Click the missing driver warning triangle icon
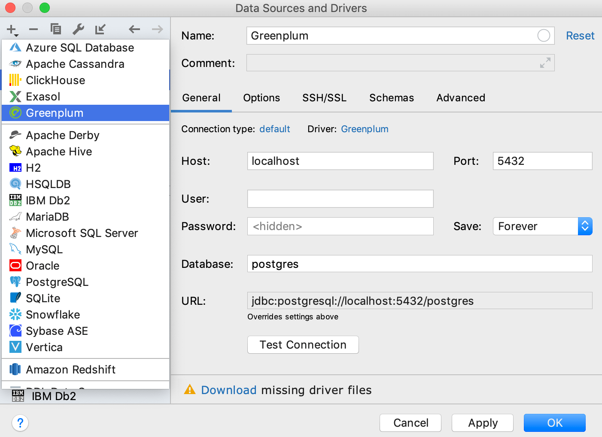The height and width of the screenshot is (437, 602). pyautogui.click(x=190, y=389)
